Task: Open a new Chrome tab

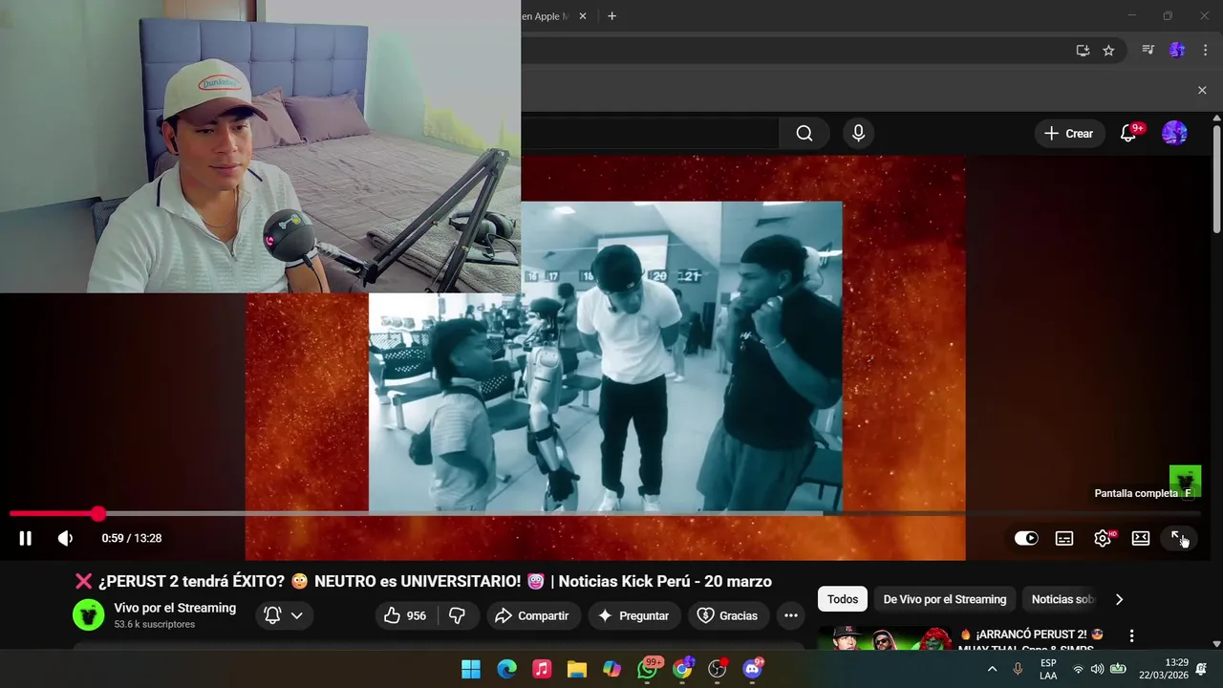Action: pos(611,16)
